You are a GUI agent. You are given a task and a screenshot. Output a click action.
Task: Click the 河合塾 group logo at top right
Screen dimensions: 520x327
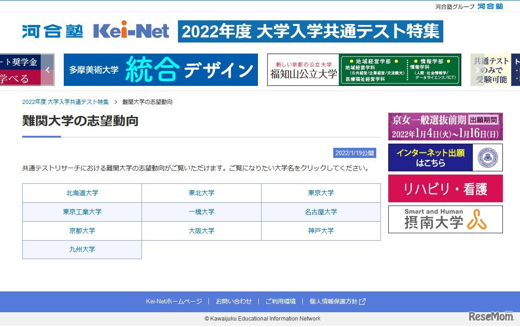pos(490,6)
